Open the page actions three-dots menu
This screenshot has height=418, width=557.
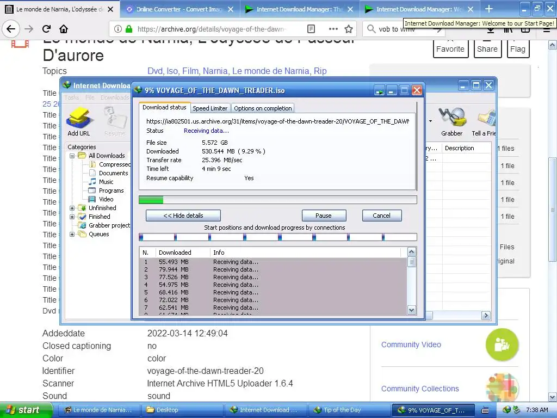(x=333, y=29)
